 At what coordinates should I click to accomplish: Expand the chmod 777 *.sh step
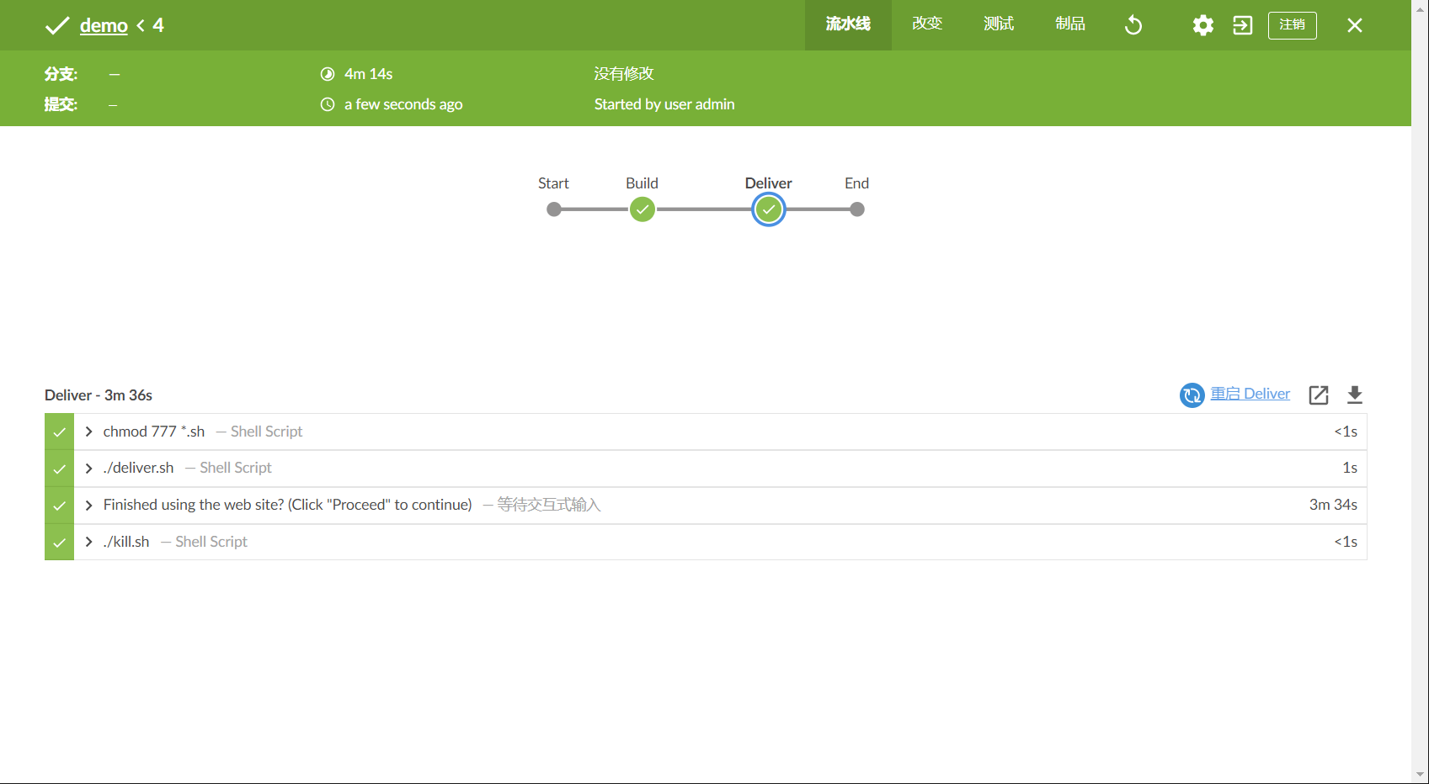(x=88, y=431)
